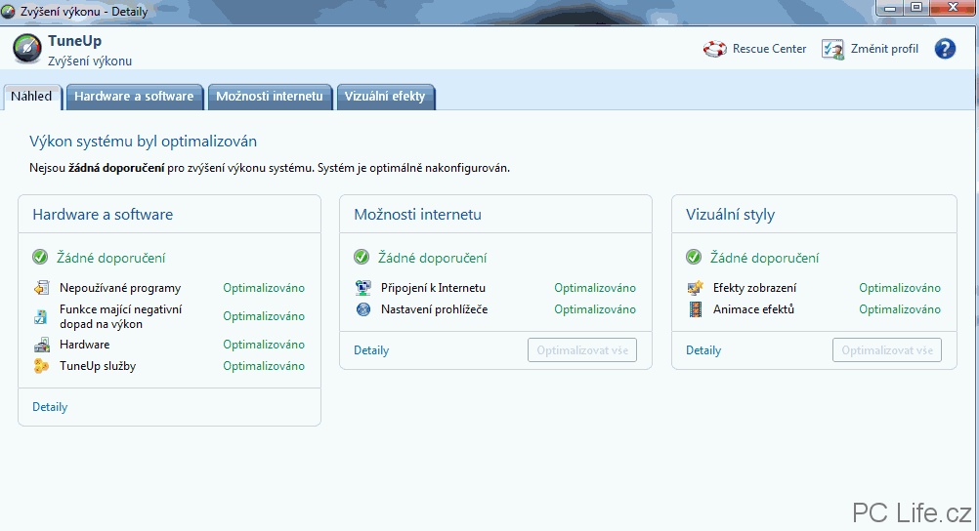Click Optimalizovat vše in Možnosti internetu panel
This screenshot has height=531, width=979.
pyautogui.click(x=582, y=350)
